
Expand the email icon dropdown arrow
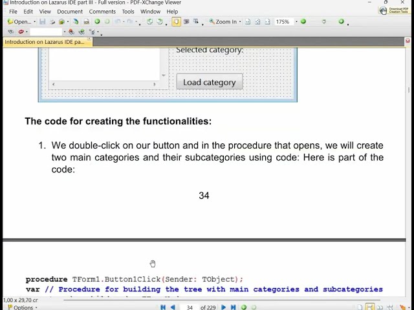[x=68, y=21]
